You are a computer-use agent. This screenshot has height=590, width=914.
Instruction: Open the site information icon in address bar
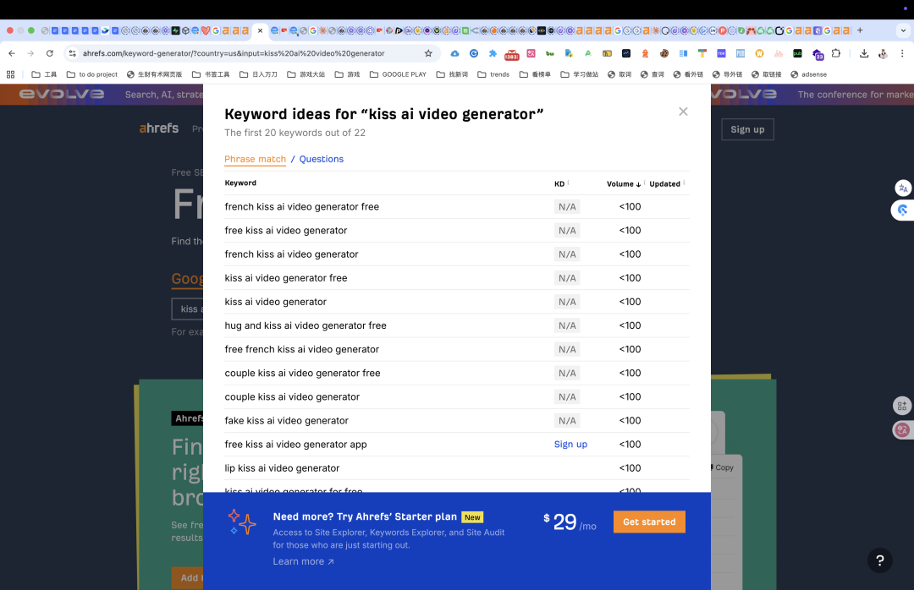(72, 53)
